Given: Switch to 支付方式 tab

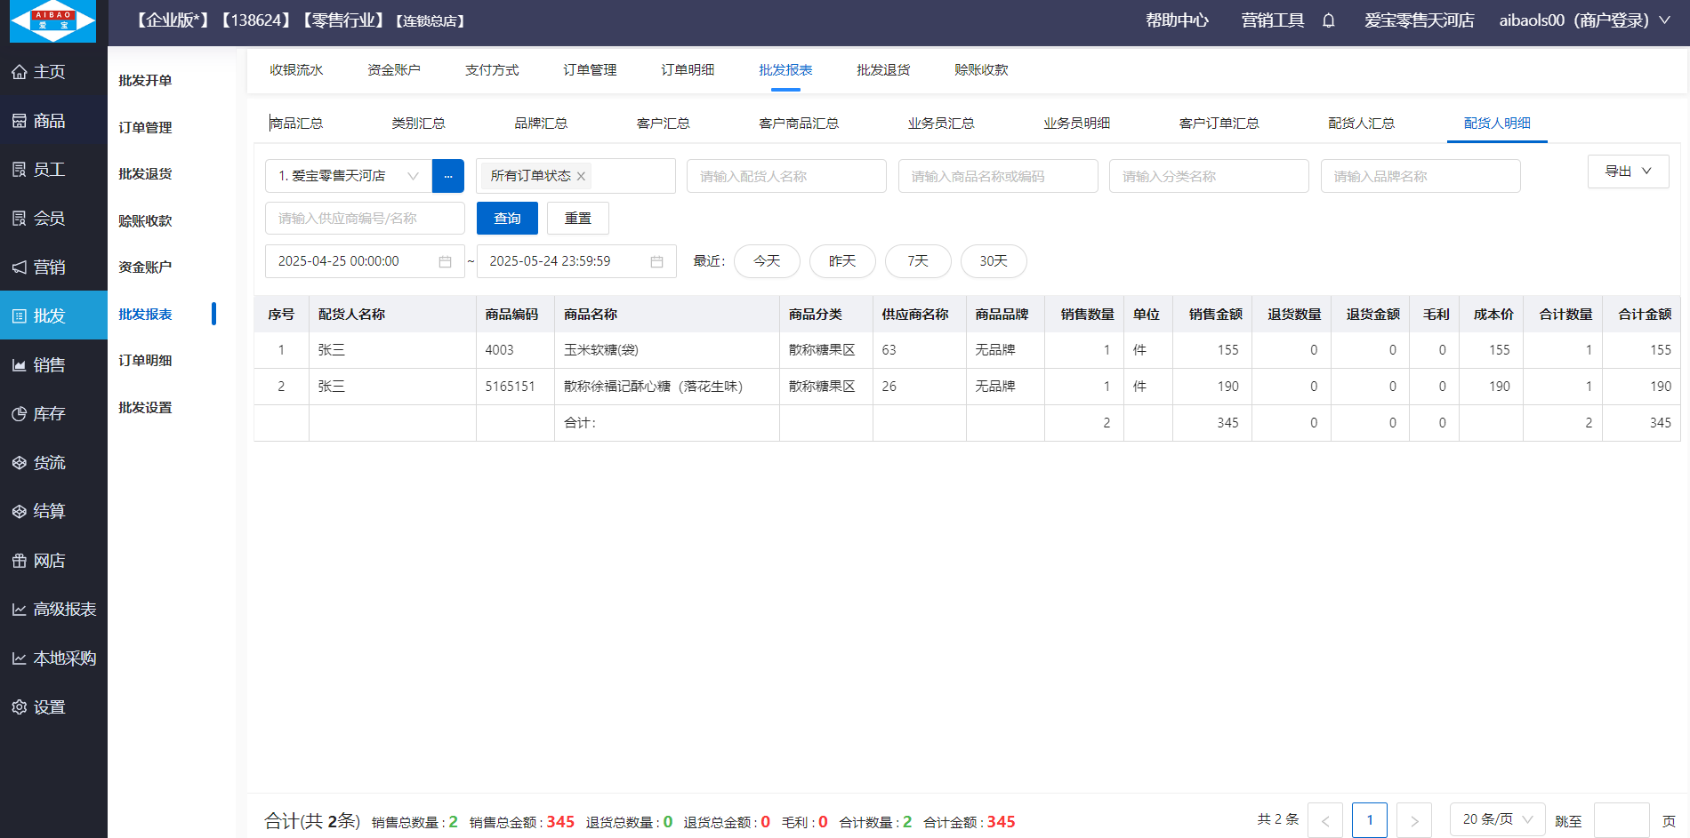Looking at the screenshot, I should 492,70.
